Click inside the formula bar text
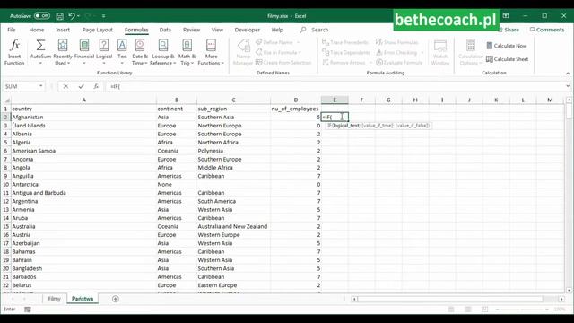 point(335,86)
